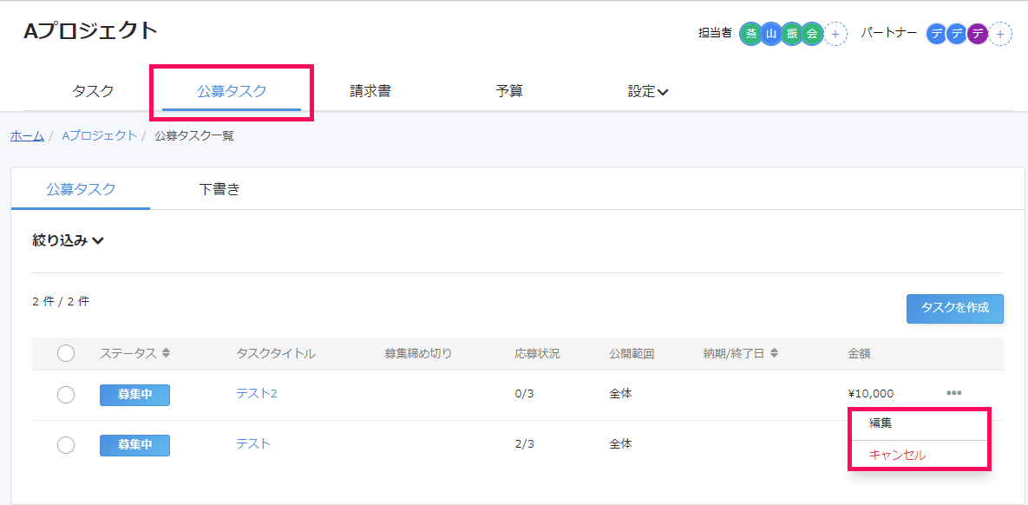Image resolution: width=1028 pixels, height=505 pixels.
Task: Open the テスト task link
Action: (x=253, y=443)
